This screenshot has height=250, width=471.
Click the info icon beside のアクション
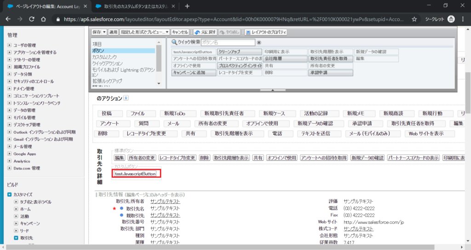pyautogui.click(x=126, y=98)
